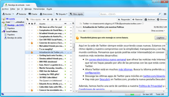Collapse the ivan otmail.es account
Viewport: 169px width, 97px height.
coord(2,22)
